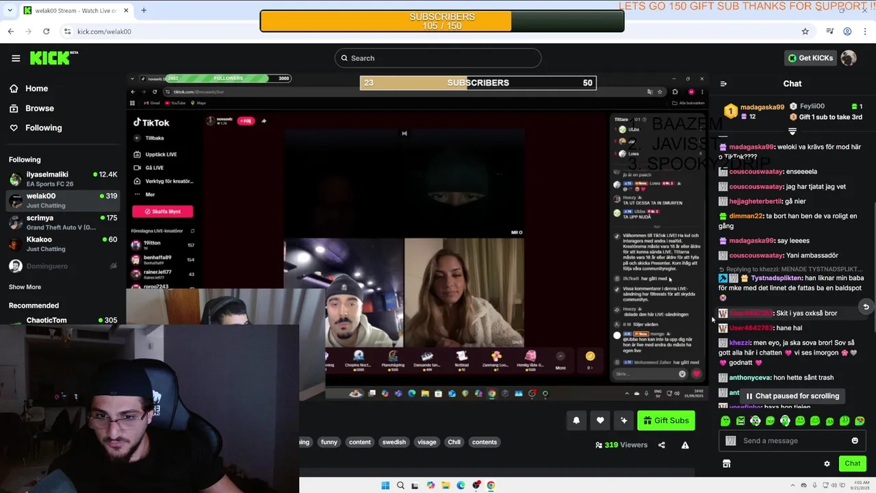This screenshot has width=876, height=493.
Task: Expand Following list with Show More
Action: click(x=25, y=287)
